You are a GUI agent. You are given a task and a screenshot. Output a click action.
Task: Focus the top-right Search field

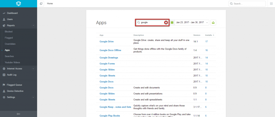tap(247, 4)
